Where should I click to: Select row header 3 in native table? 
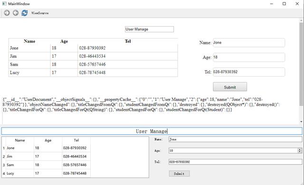(x=4, y=165)
